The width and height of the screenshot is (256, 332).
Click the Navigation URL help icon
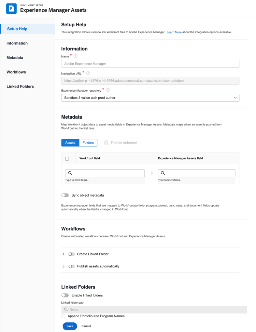[88, 73]
